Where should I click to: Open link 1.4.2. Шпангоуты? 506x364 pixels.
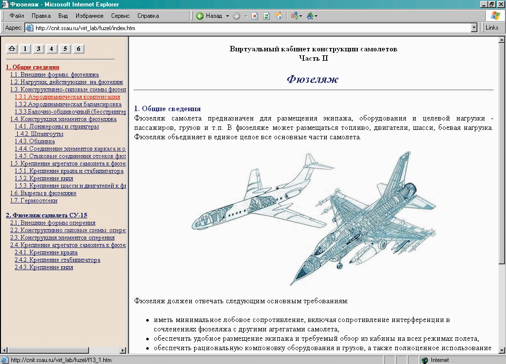coord(40,134)
